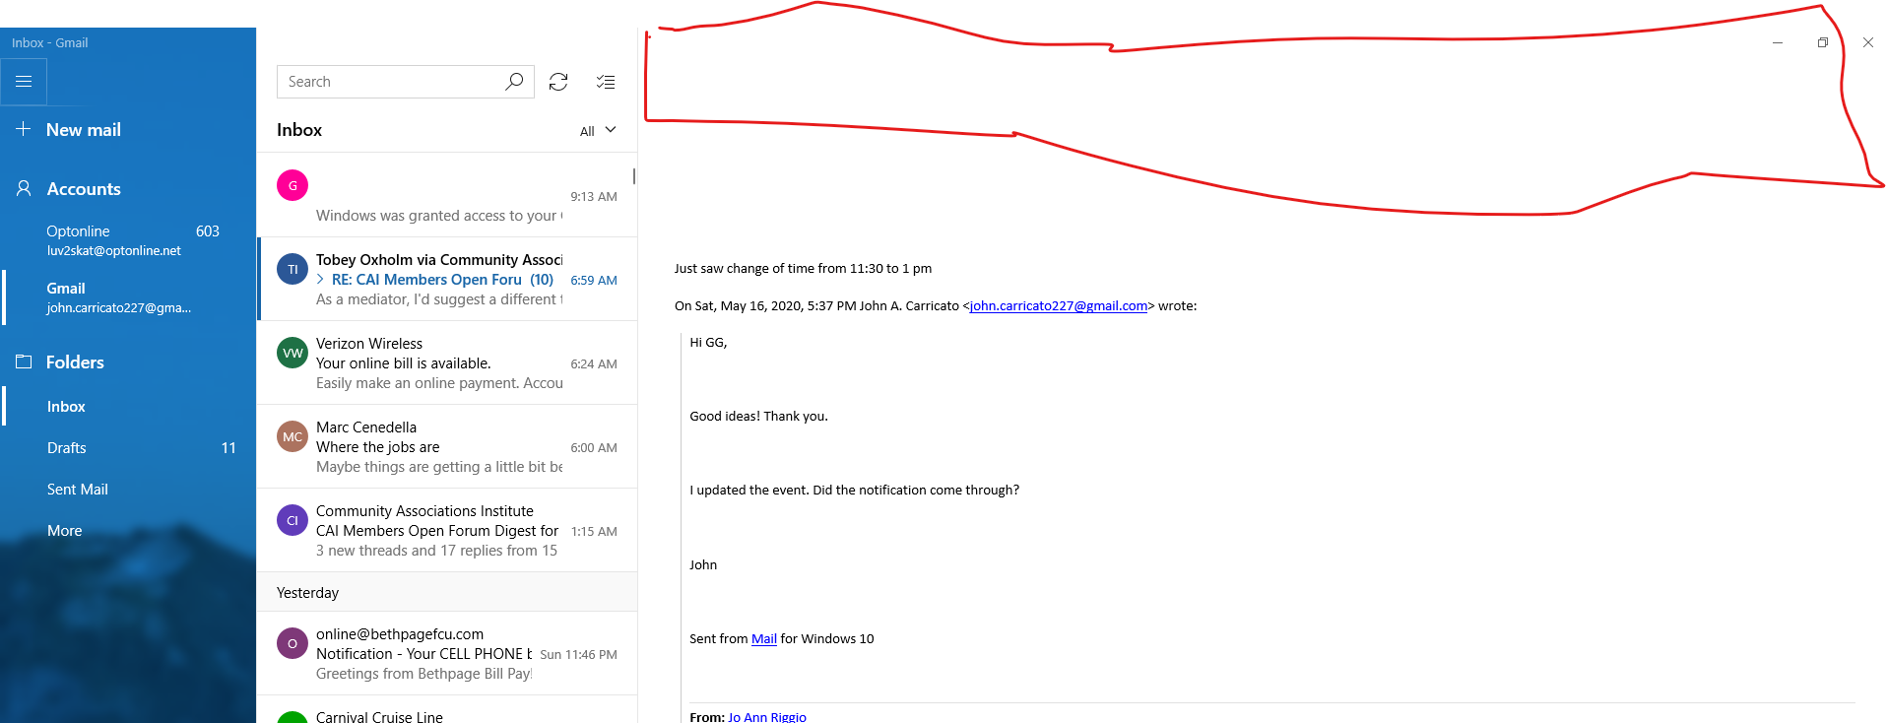Open the Carnival Cruise Line email
The height and width of the screenshot is (723, 1887).
click(447, 710)
